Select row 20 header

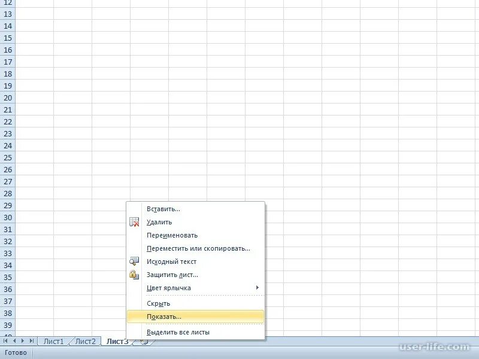8,98
